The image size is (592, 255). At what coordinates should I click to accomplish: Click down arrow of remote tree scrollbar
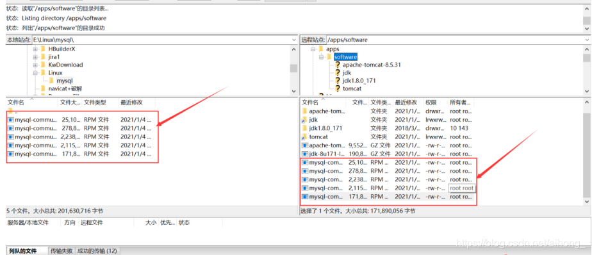pos(587,91)
